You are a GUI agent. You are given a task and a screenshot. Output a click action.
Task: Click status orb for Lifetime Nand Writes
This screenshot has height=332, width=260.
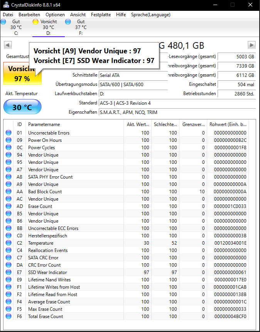point(8,279)
